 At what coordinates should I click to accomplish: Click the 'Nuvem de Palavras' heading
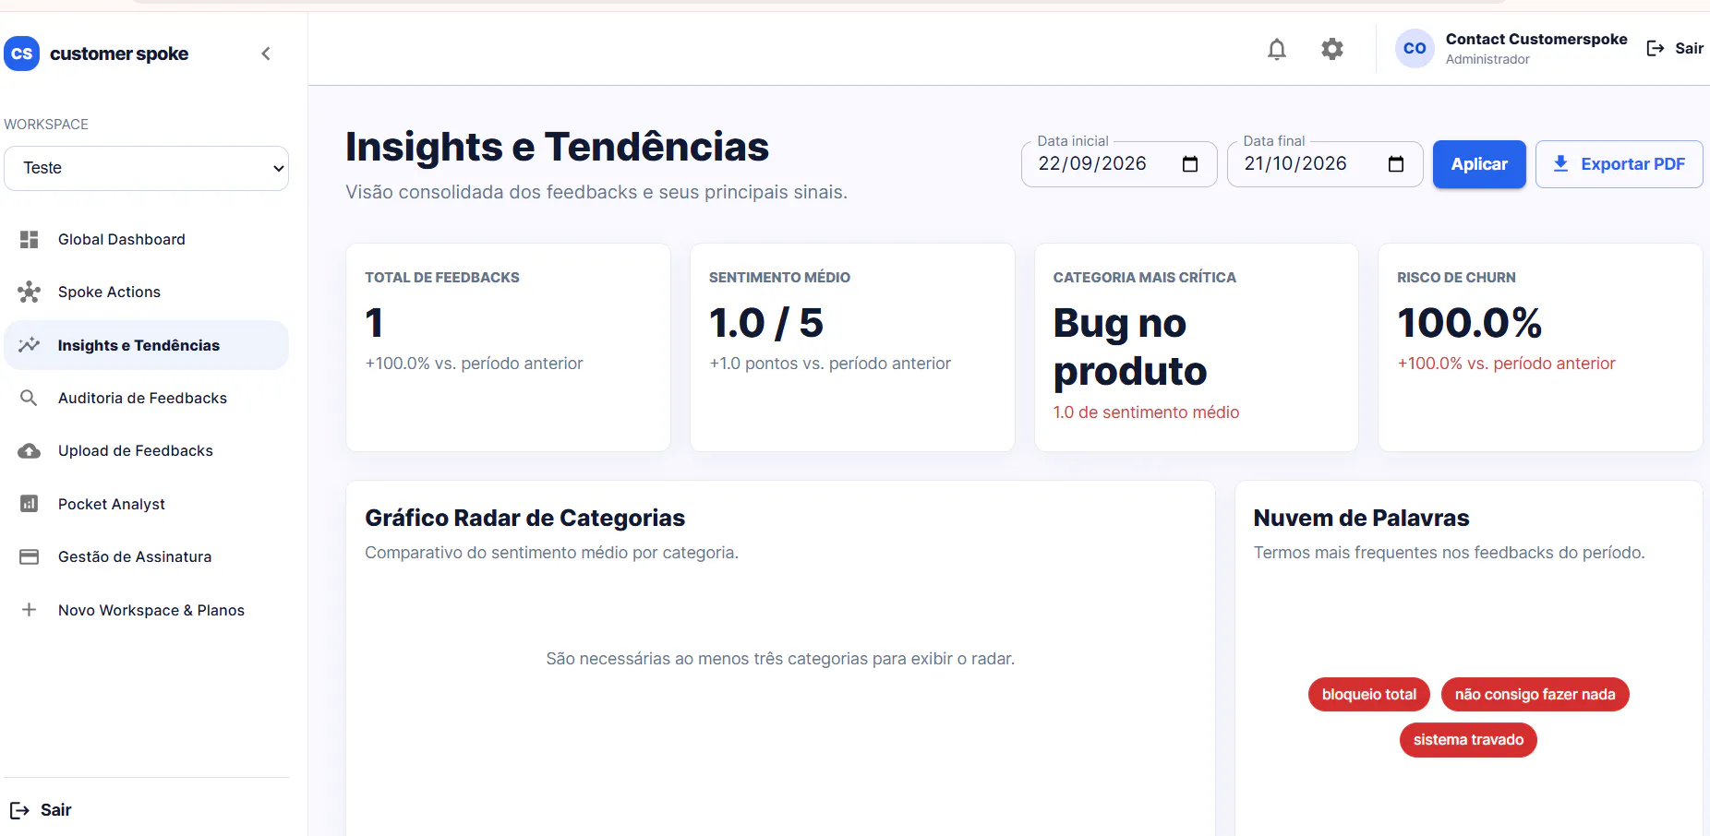click(1361, 518)
